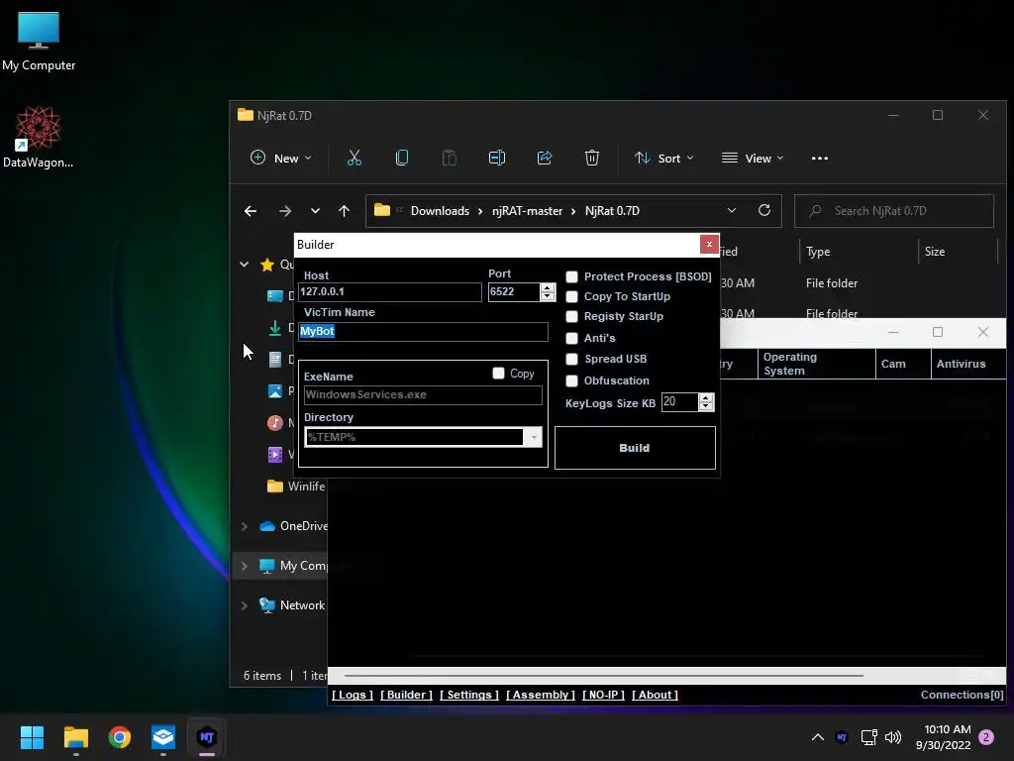The width and height of the screenshot is (1014, 761).
Task: Open the [Logs] menu item
Action: click(x=353, y=695)
